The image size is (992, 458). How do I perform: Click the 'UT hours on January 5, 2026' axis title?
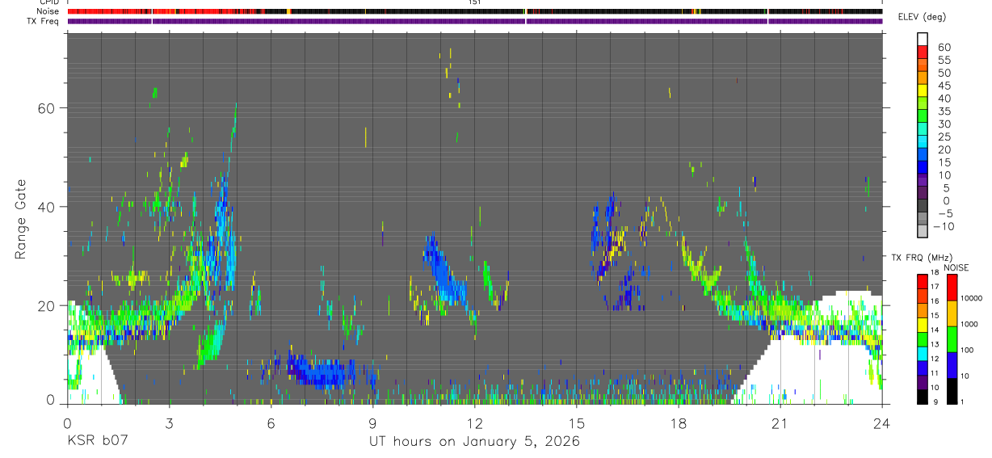(x=474, y=442)
